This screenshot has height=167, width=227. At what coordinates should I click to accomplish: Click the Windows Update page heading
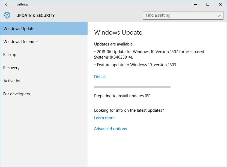[x=118, y=32]
